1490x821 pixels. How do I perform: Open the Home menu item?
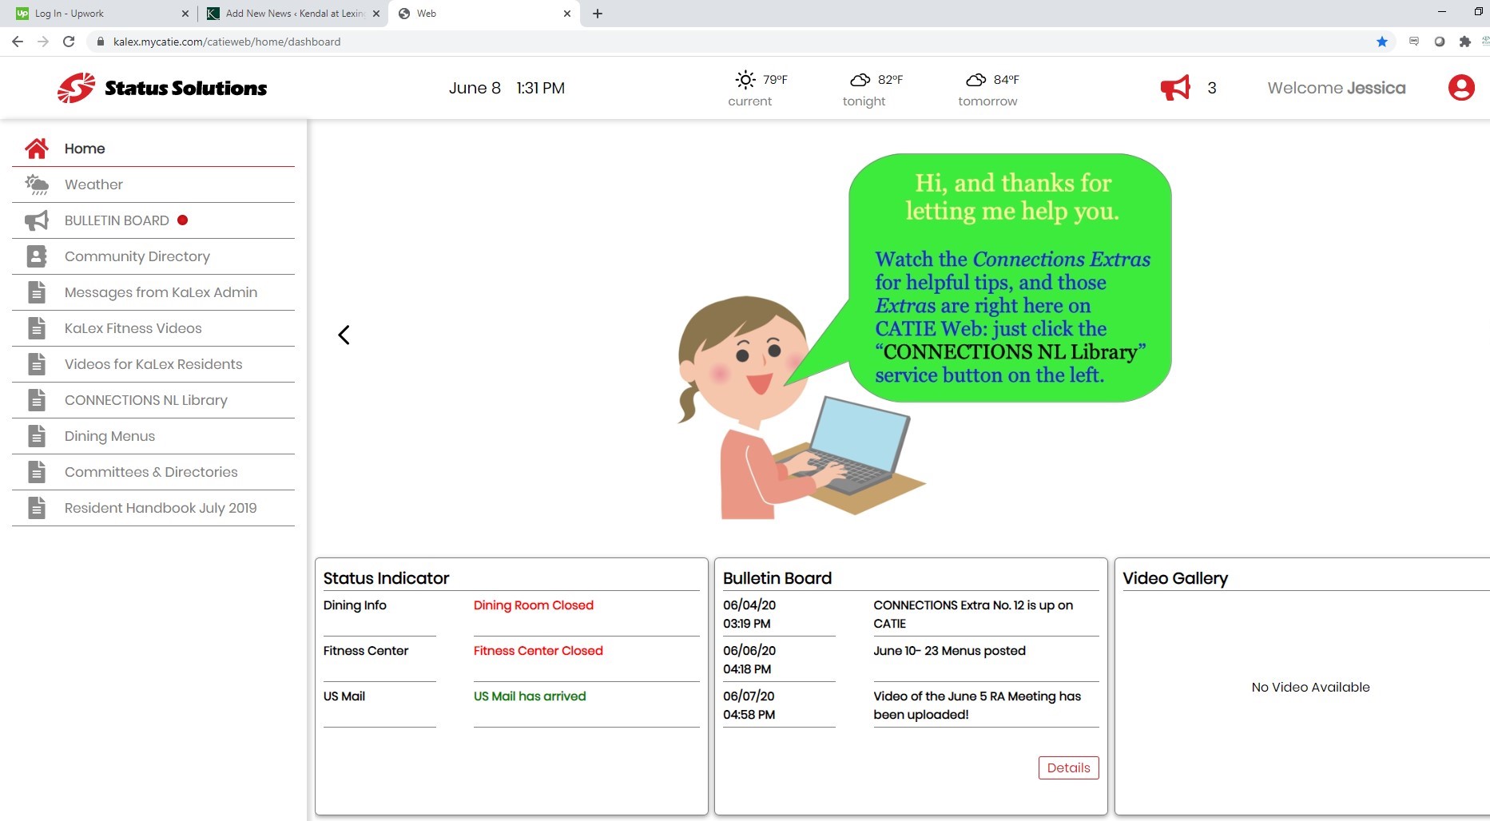click(153, 149)
